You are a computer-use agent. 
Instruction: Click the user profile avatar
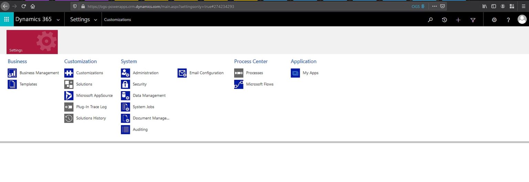coord(522,20)
